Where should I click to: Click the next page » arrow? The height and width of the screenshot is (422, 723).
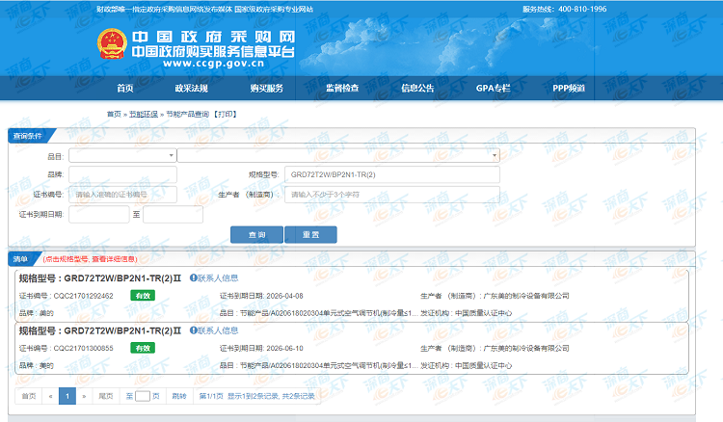(84, 396)
